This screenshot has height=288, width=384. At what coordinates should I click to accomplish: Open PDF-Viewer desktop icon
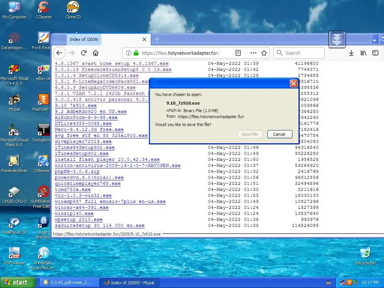click(x=14, y=256)
